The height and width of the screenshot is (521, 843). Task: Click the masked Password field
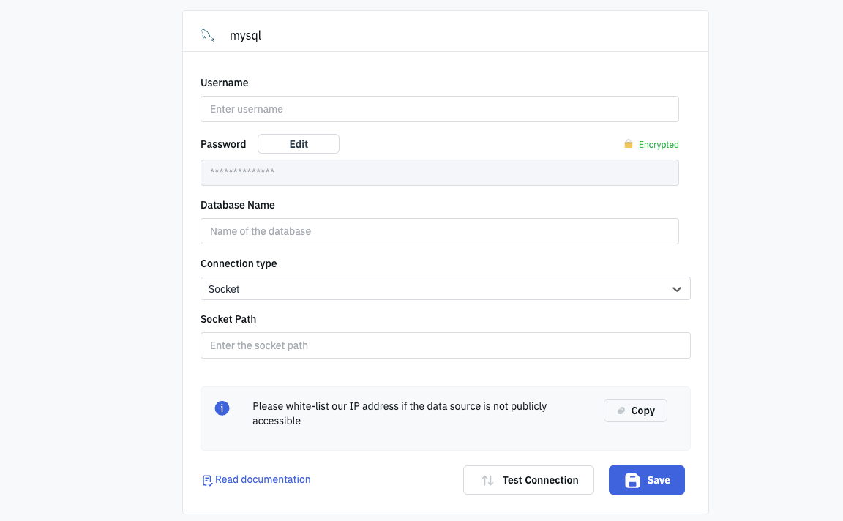click(439, 173)
